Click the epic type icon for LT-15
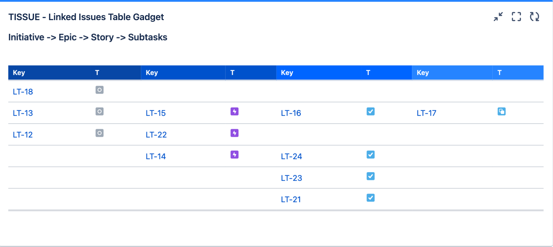Viewport: 553px width, 247px height. tap(235, 111)
